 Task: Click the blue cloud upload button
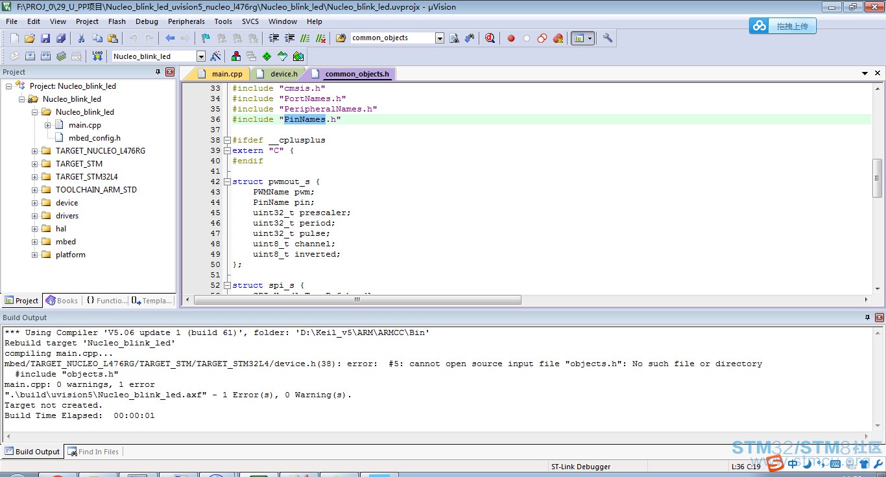[x=783, y=26]
